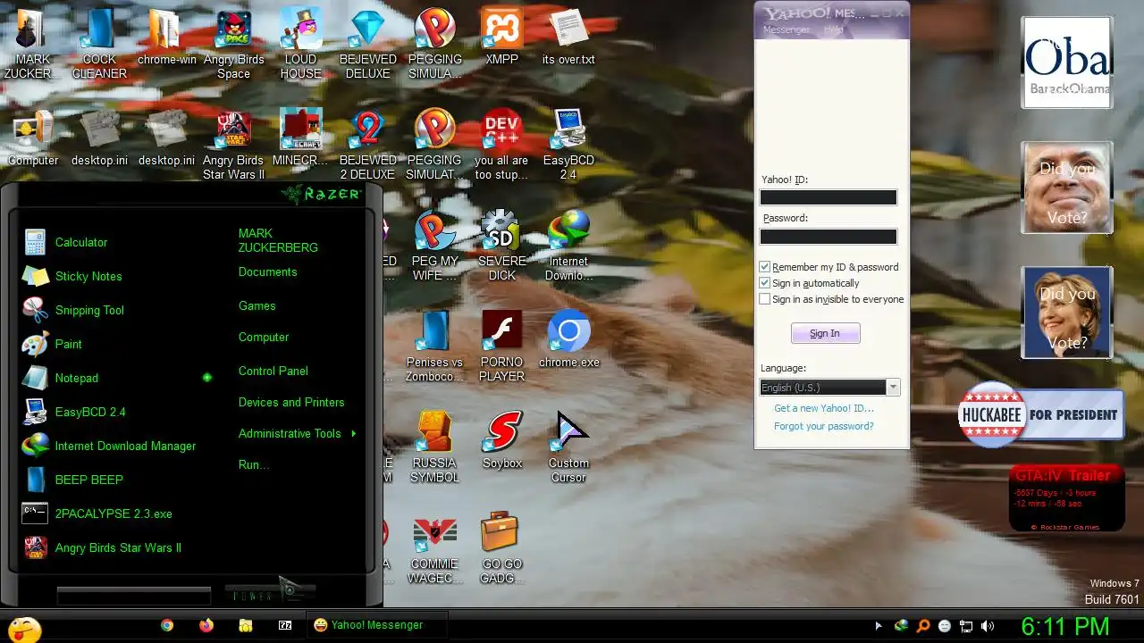
Task: Select the Soybox desktop shortcut
Action: [x=501, y=441]
